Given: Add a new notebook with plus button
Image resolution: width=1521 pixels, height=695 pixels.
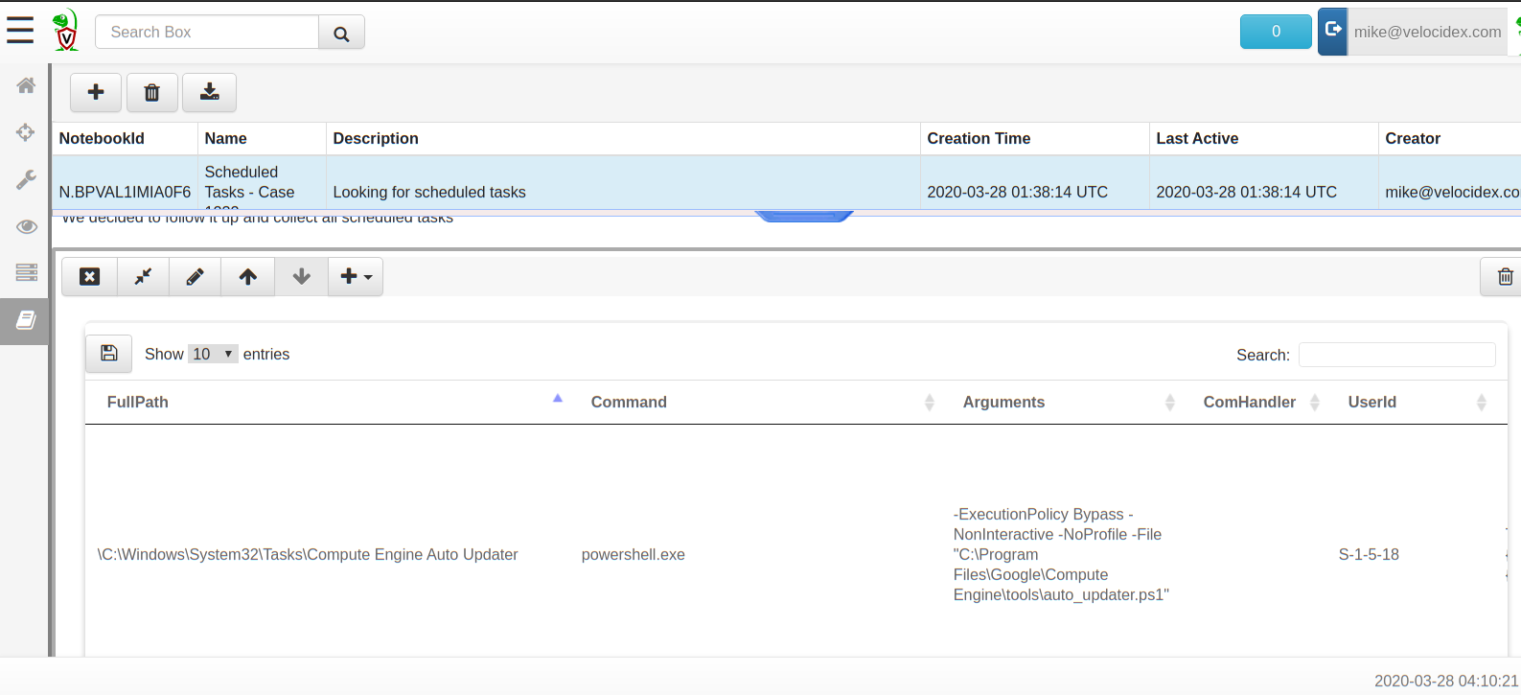Looking at the screenshot, I should (96, 92).
